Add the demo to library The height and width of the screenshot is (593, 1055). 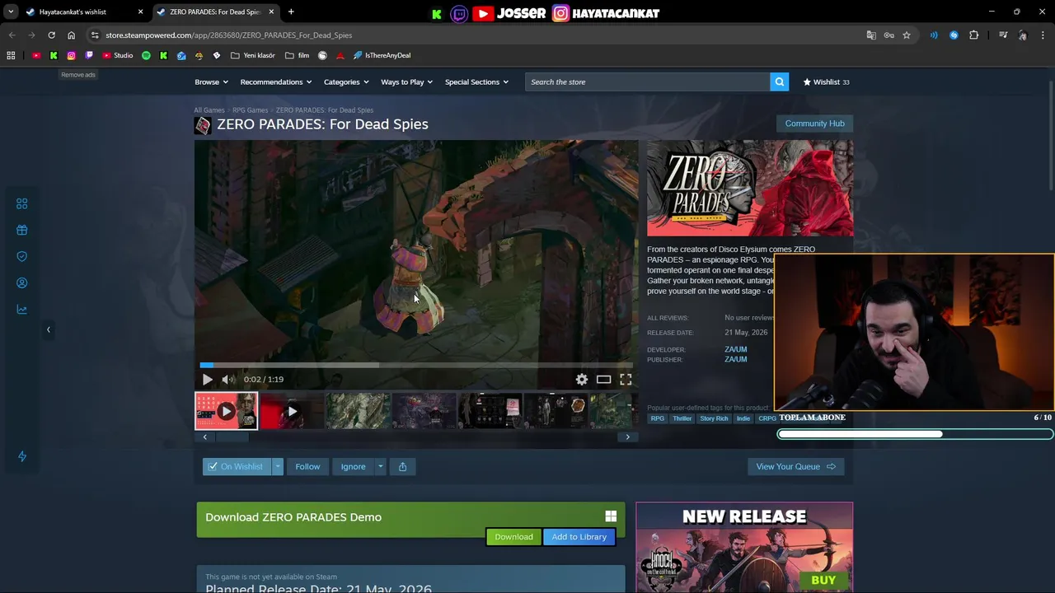tap(579, 536)
